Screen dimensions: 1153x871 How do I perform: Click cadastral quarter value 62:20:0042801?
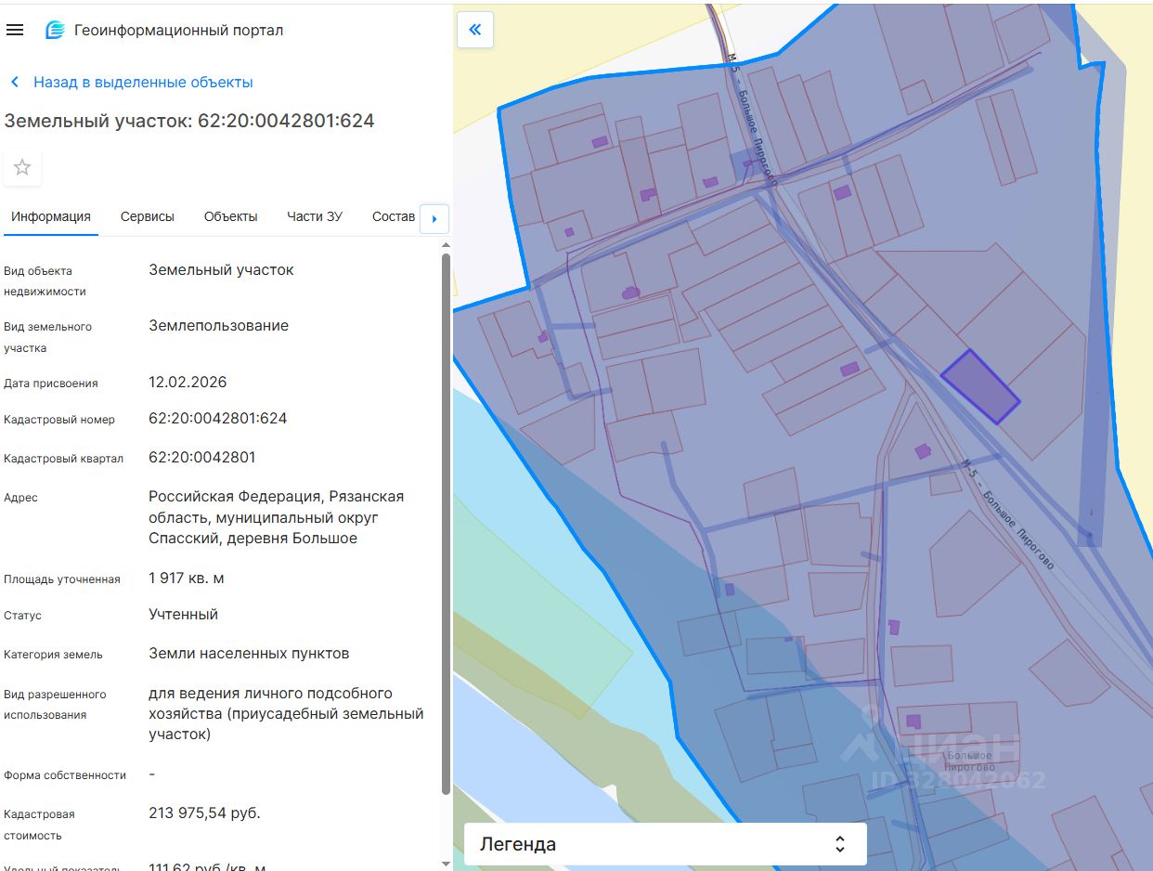pos(202,458)
